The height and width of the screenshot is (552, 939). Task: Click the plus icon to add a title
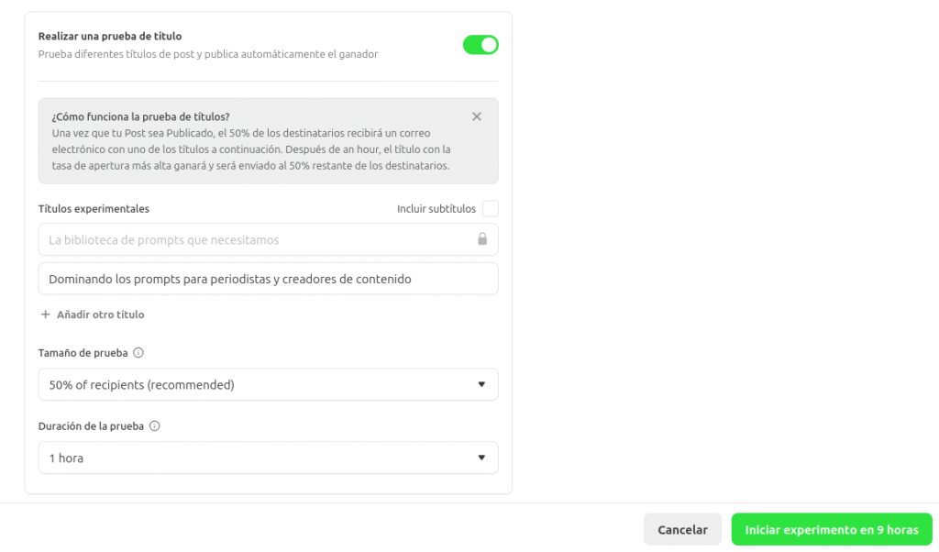pos(46,315)
